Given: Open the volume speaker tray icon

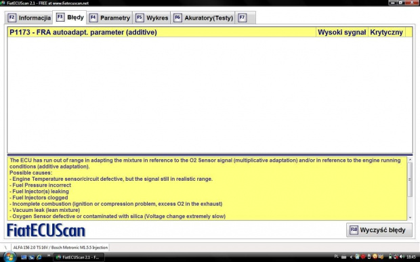Looking at the screenshot, I should (402, 257).
